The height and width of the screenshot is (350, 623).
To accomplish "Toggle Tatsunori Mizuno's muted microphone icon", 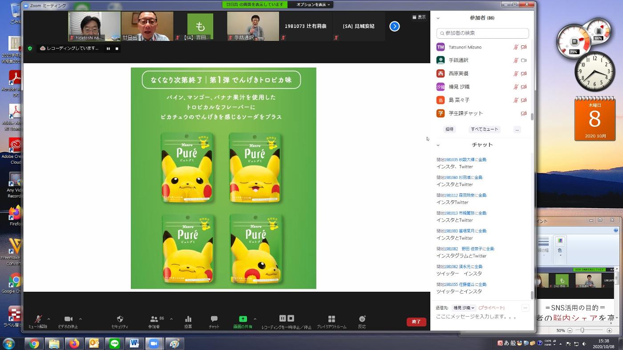I will (x=516, y=47).
